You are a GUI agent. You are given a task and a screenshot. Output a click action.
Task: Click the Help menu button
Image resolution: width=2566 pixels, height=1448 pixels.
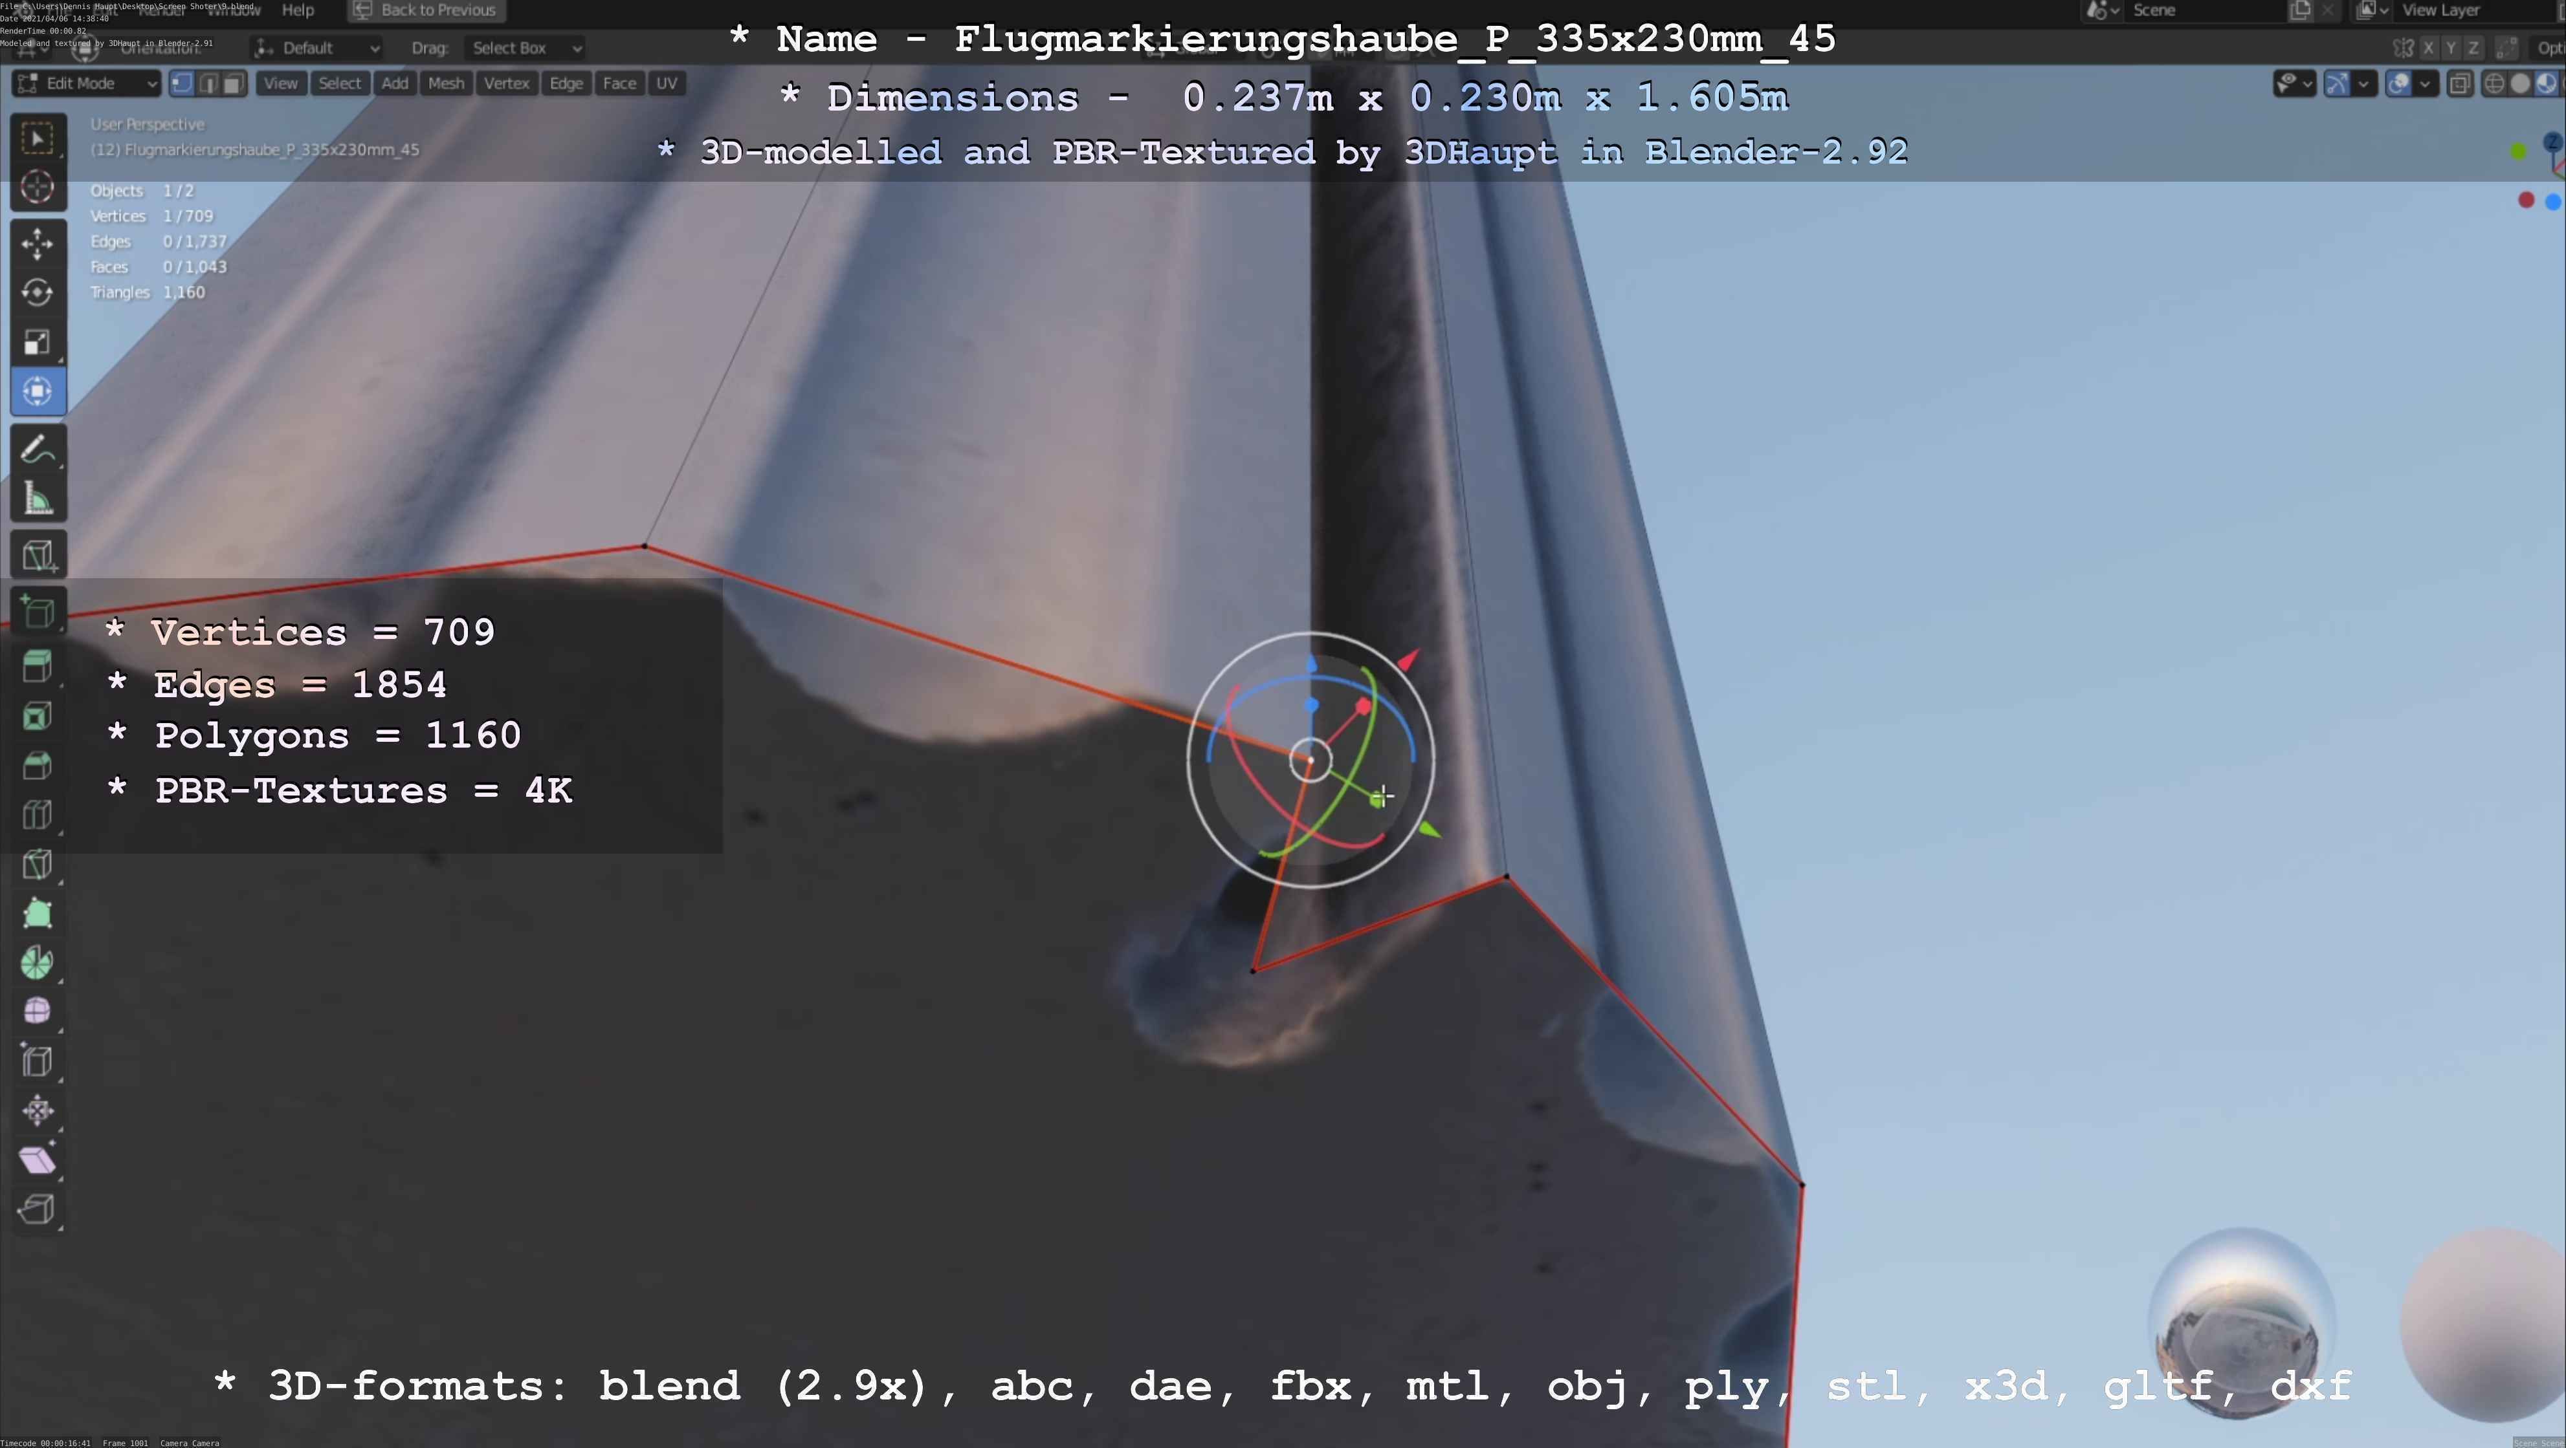pos(298,10)
